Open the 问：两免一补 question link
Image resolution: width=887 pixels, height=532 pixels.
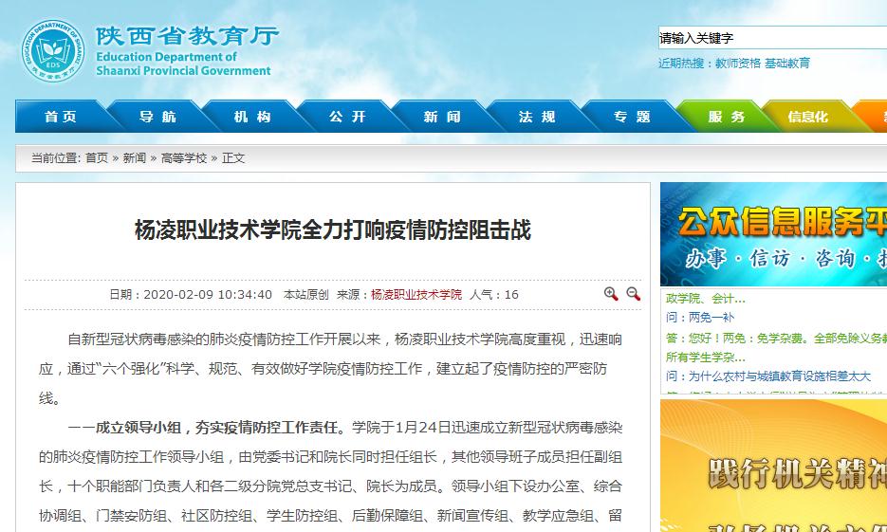[x=699, y=318]
